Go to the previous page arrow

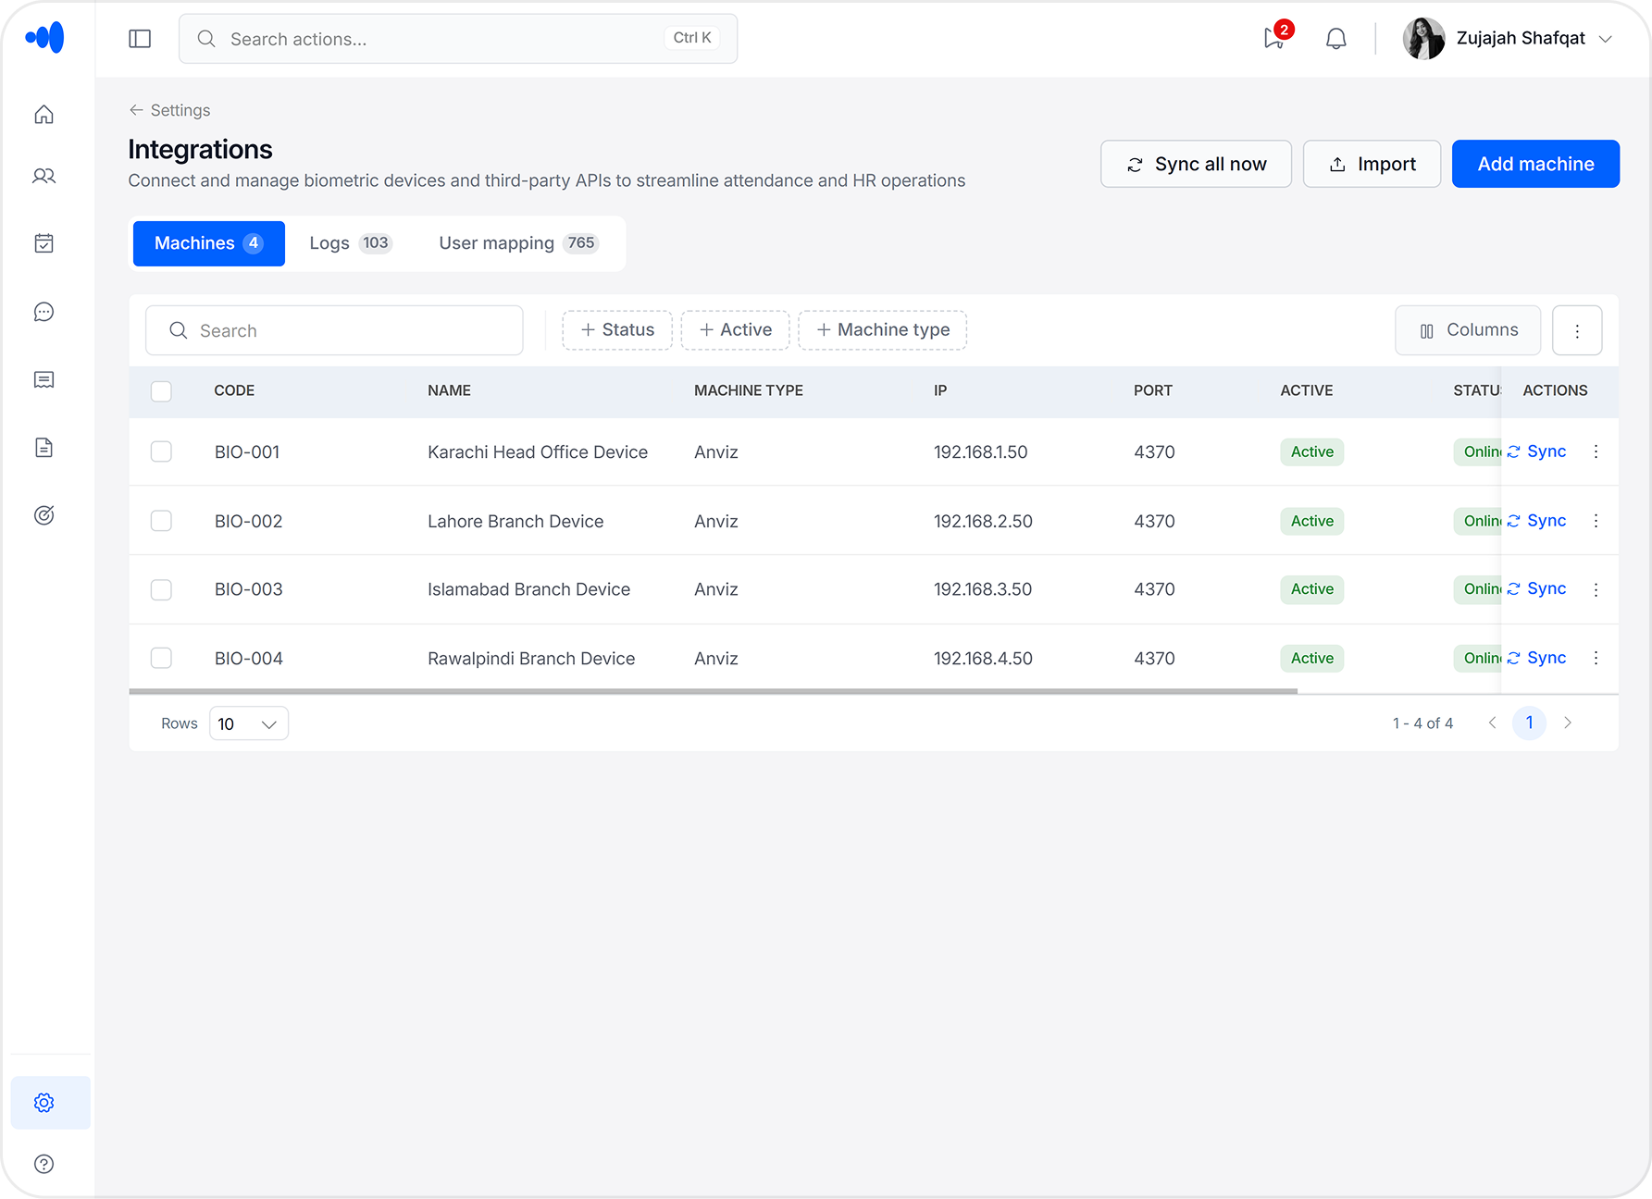[x=1492, y=723]
